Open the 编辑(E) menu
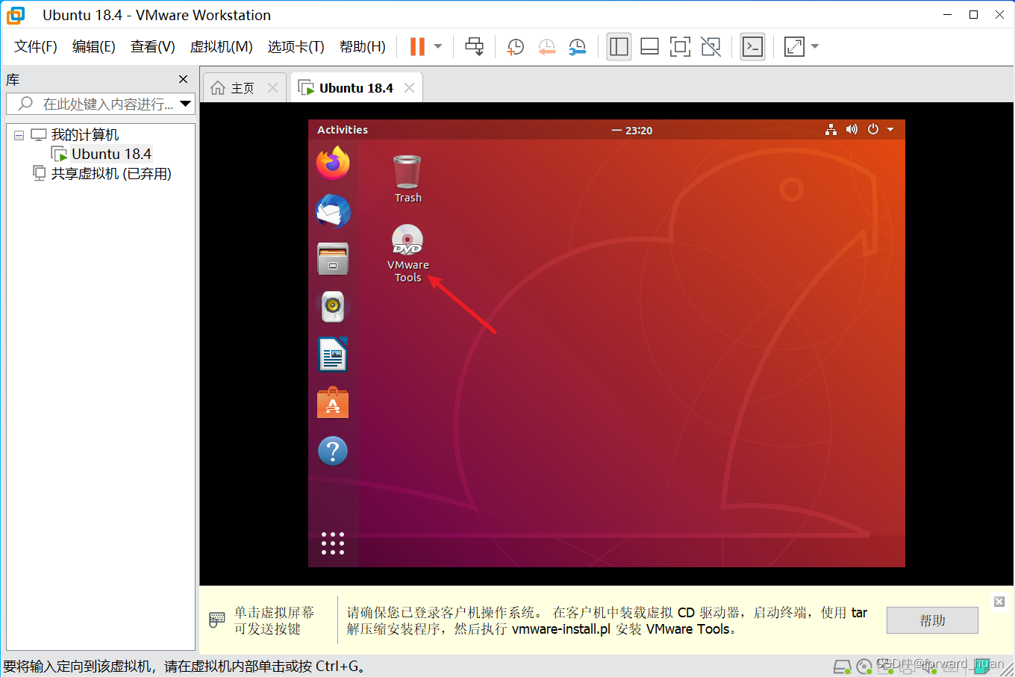This screenshot has height=677, width=1015. (x=93, y=46)
